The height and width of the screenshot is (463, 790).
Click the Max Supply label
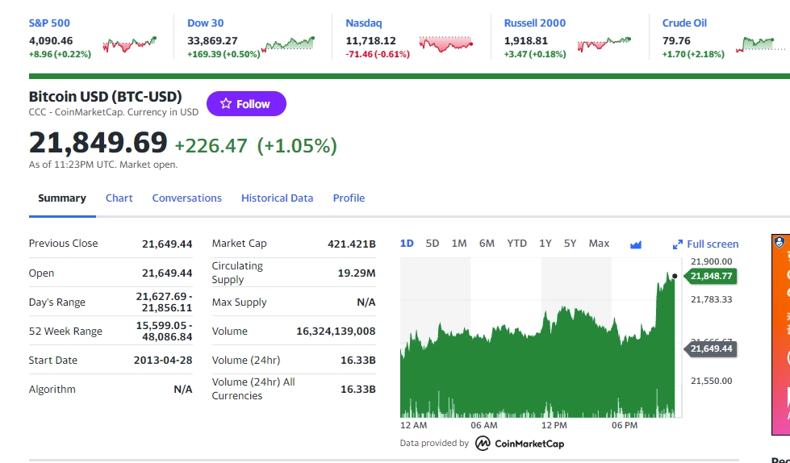point(239,302)
